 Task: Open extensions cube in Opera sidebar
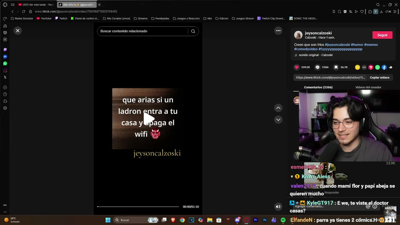(5, 101)
